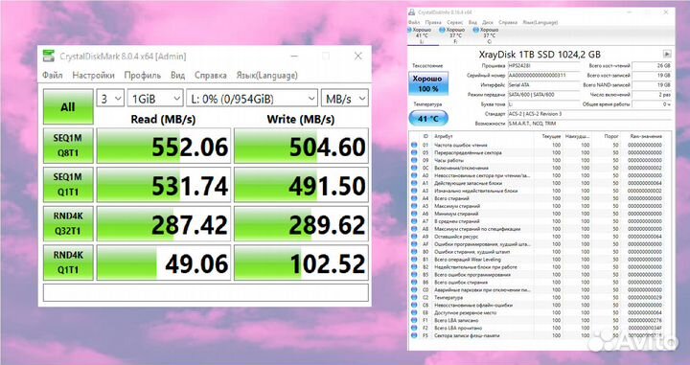The height and width of the screenshot is (365, 690).
Task: Click status dot for attribute A0 row
Action: 414,175
